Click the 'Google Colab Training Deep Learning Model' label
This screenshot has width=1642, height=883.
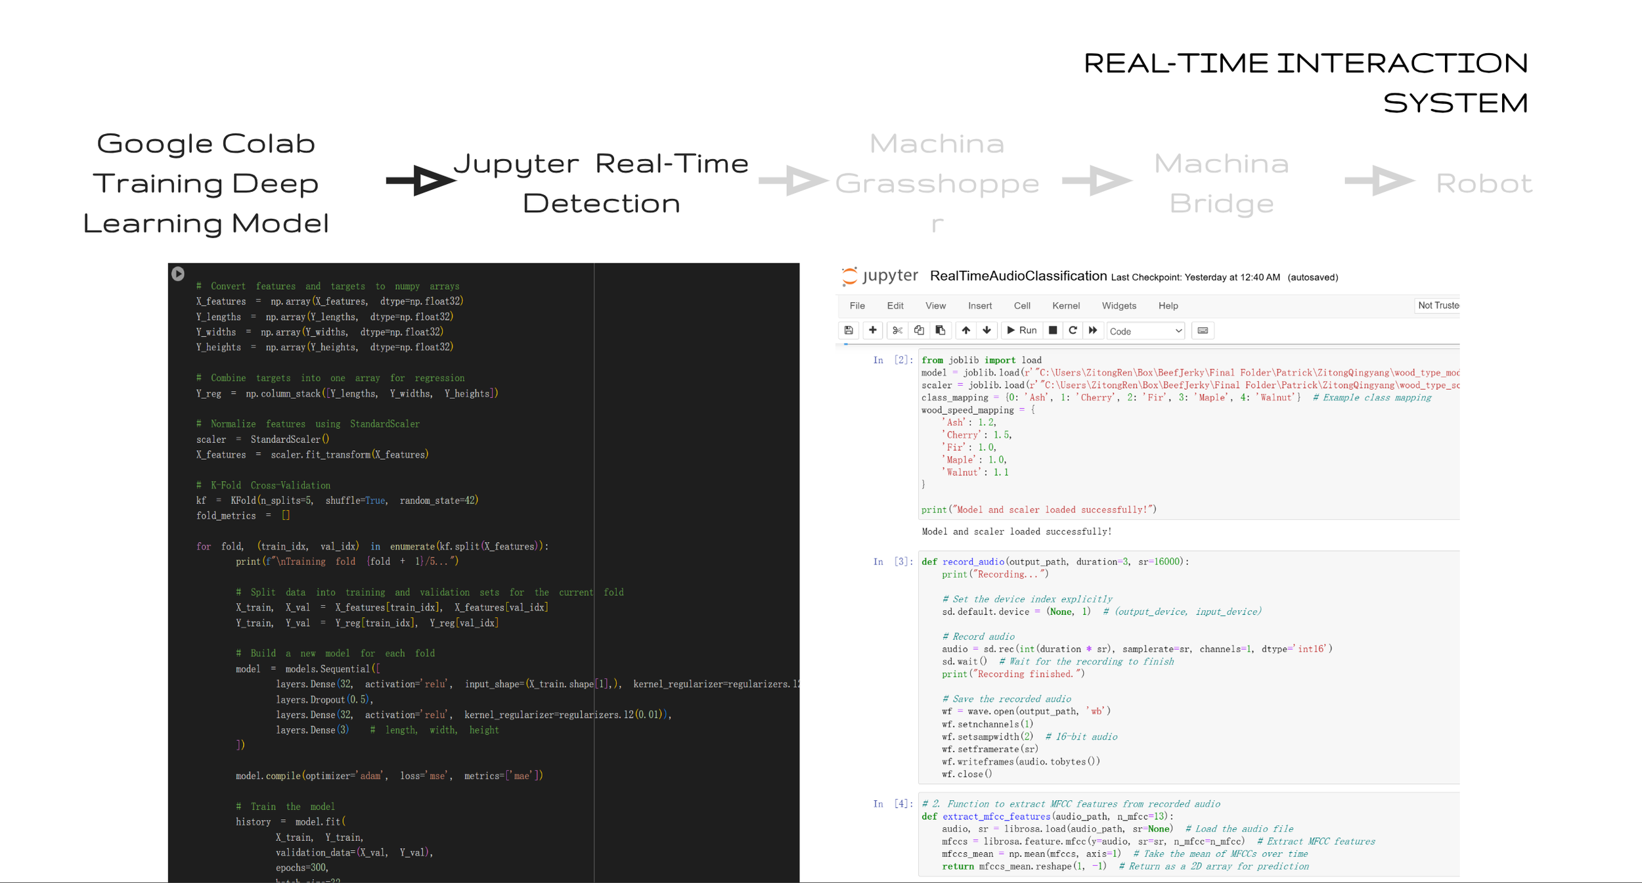click(206, 183)
